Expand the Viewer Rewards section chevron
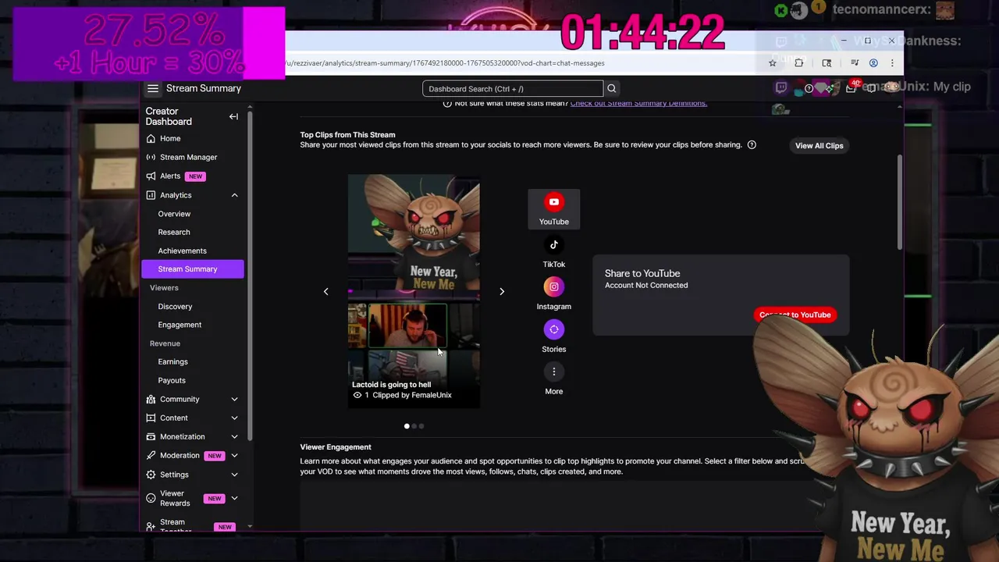 coord(234,498)
